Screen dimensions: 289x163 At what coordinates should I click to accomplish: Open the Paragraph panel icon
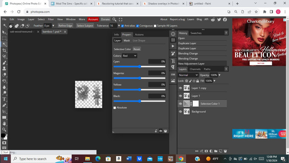(173, 67)
